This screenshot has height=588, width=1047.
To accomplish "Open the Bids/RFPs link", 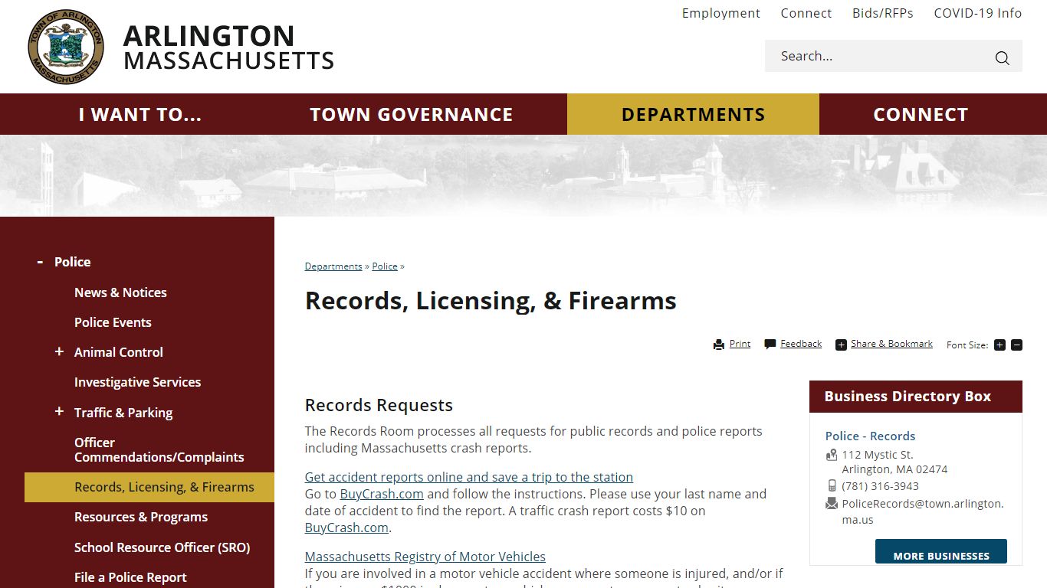I will pyautogui.click(x=883, y=13).
